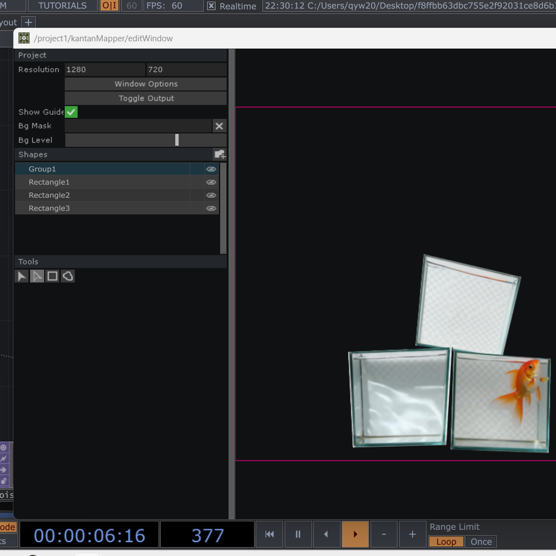Clear the Bg Mask with X icon
Image resolution: width=556 pixels, height=556 pixels.
pyautogui.click(x=219, y=126)
